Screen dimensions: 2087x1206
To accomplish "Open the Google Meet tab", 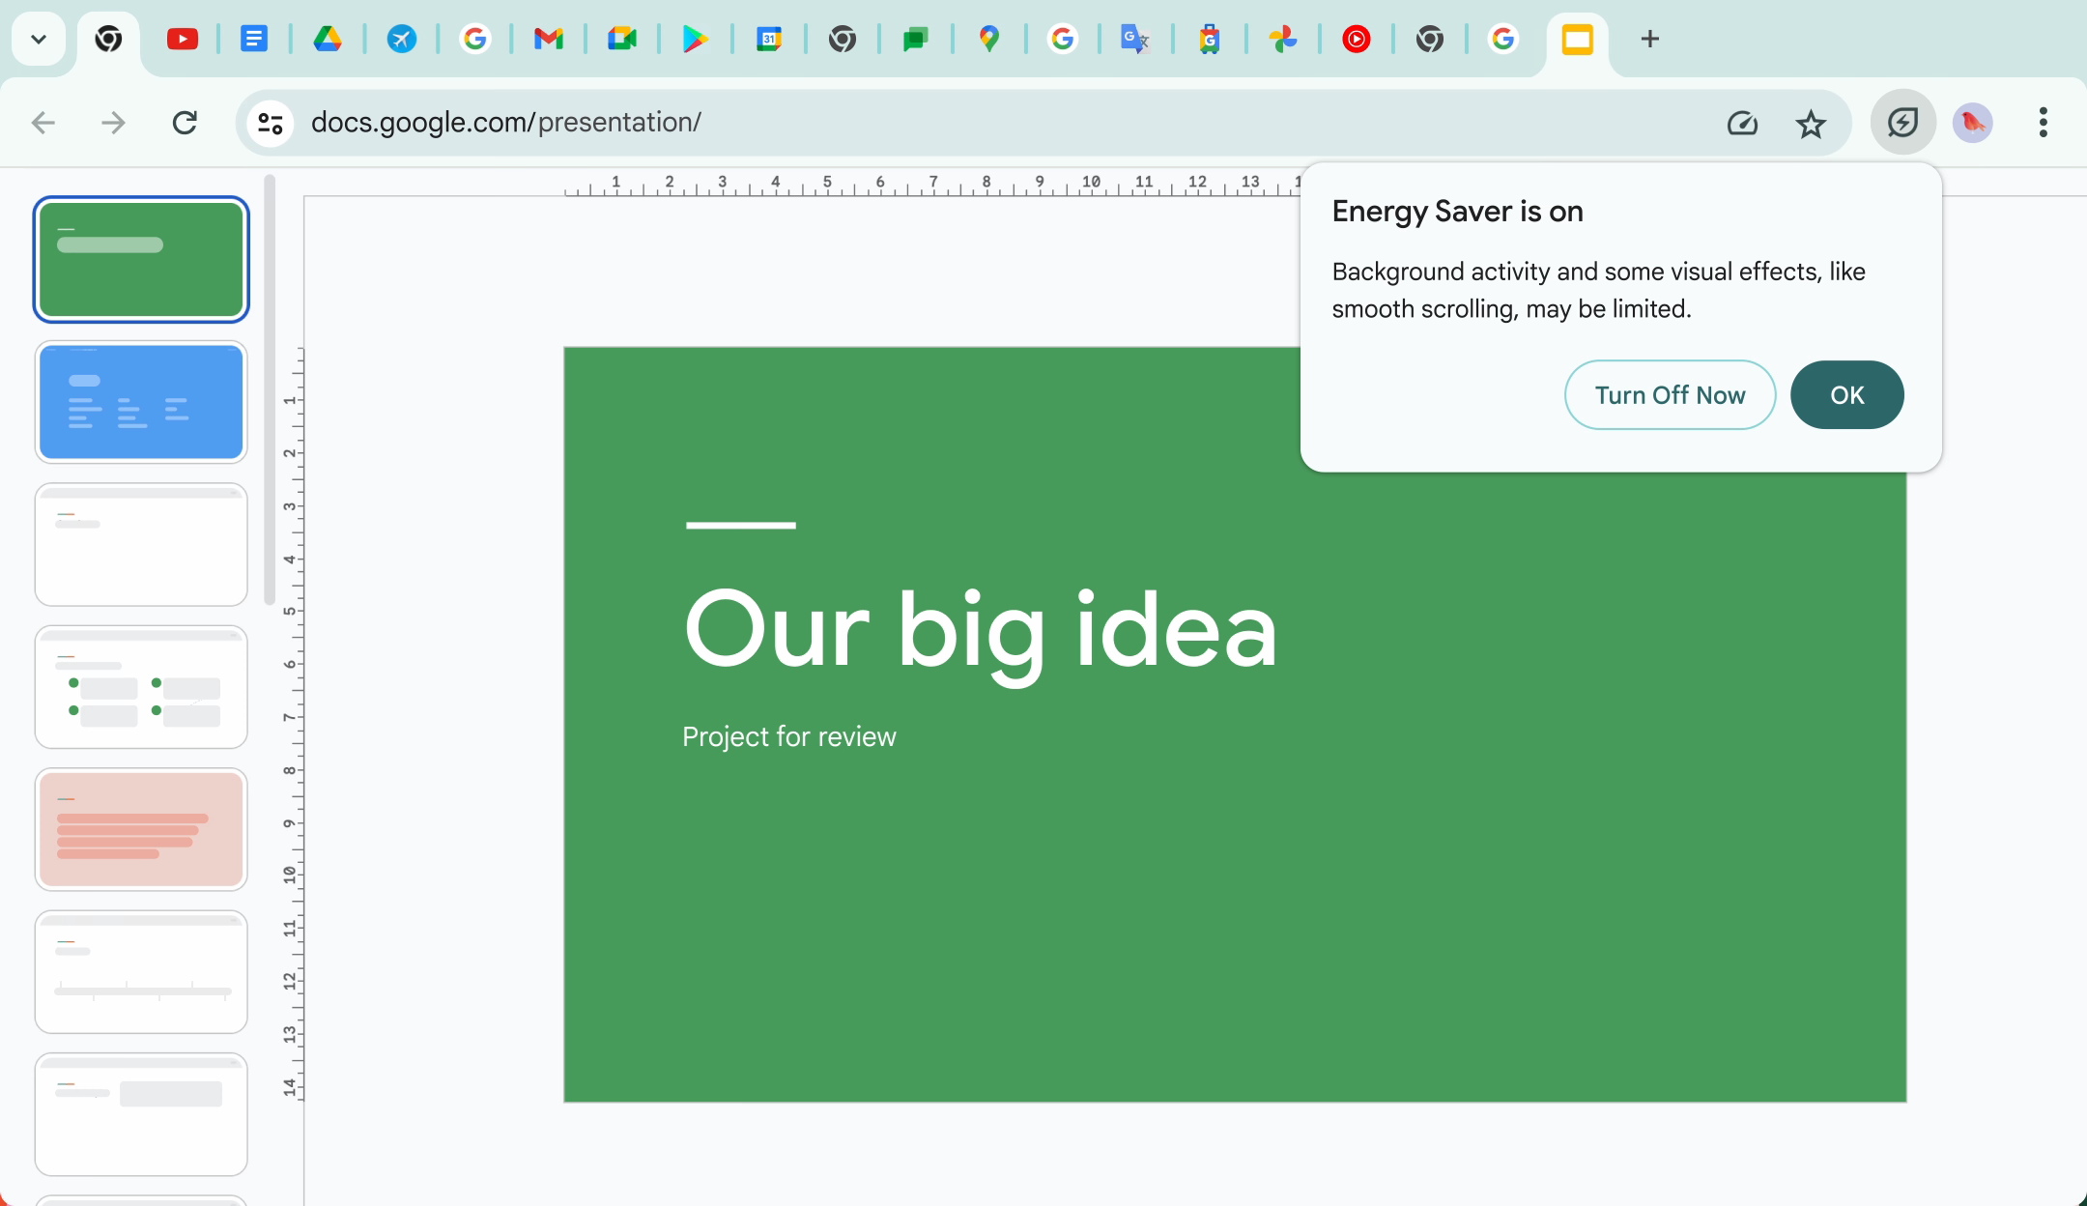I will tap(621, 39).
